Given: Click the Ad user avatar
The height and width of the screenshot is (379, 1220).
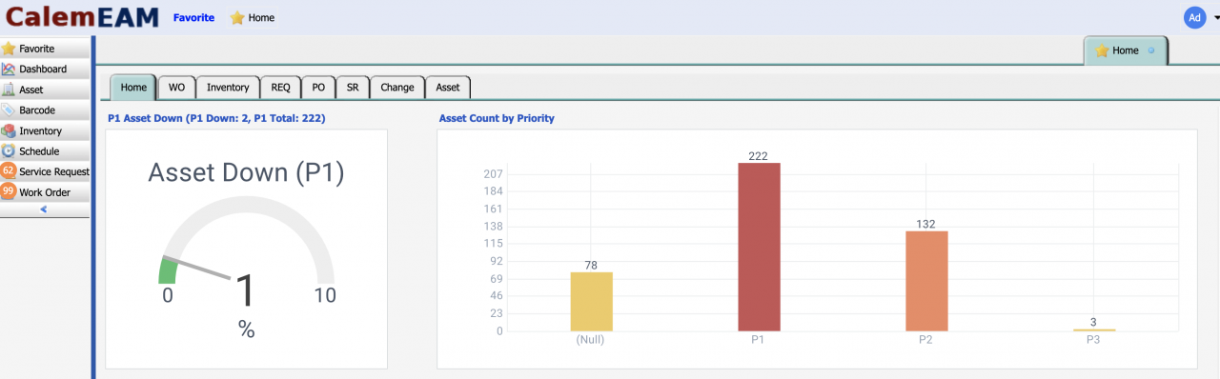Looking at the screenshot, I should tap(1194, 17).
